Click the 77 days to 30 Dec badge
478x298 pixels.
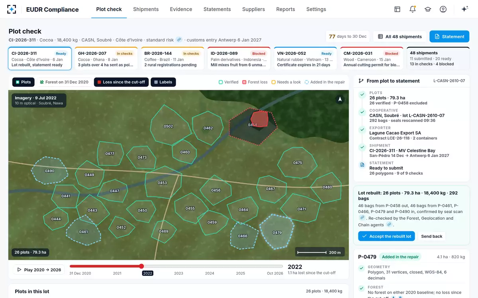pos(348,37)
